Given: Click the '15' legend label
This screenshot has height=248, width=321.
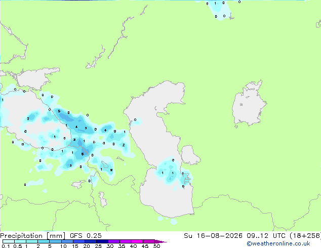Looking at the screenshot, I should [75, 246].
